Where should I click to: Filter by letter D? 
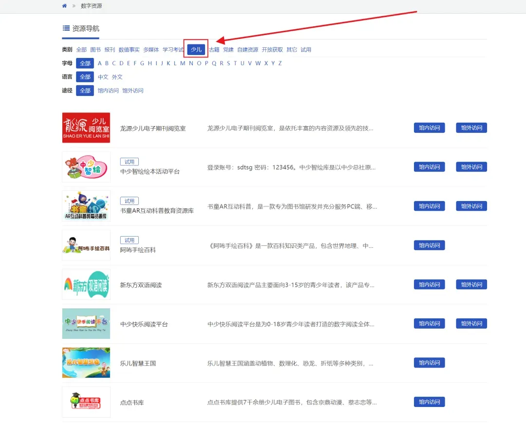click(x=121, y=63)
